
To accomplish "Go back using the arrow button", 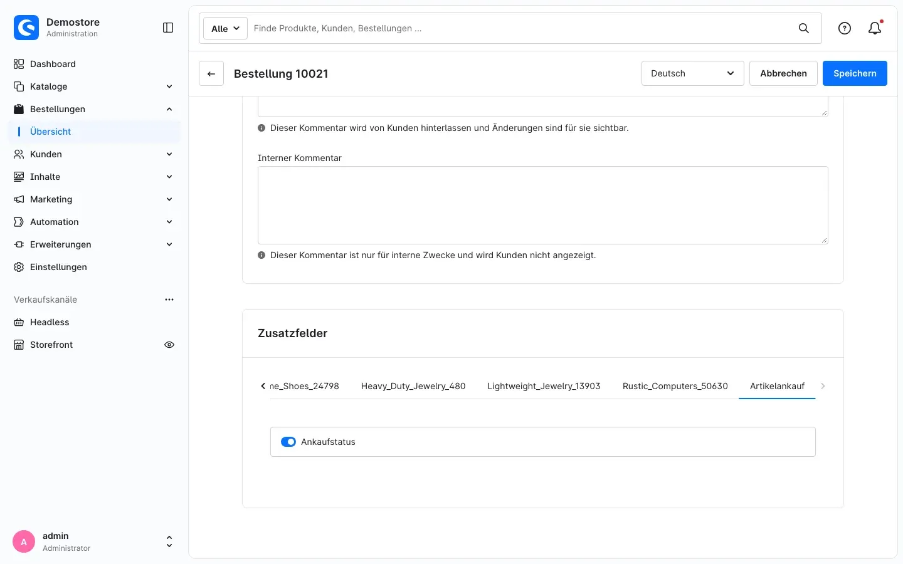I will (211, 73).
